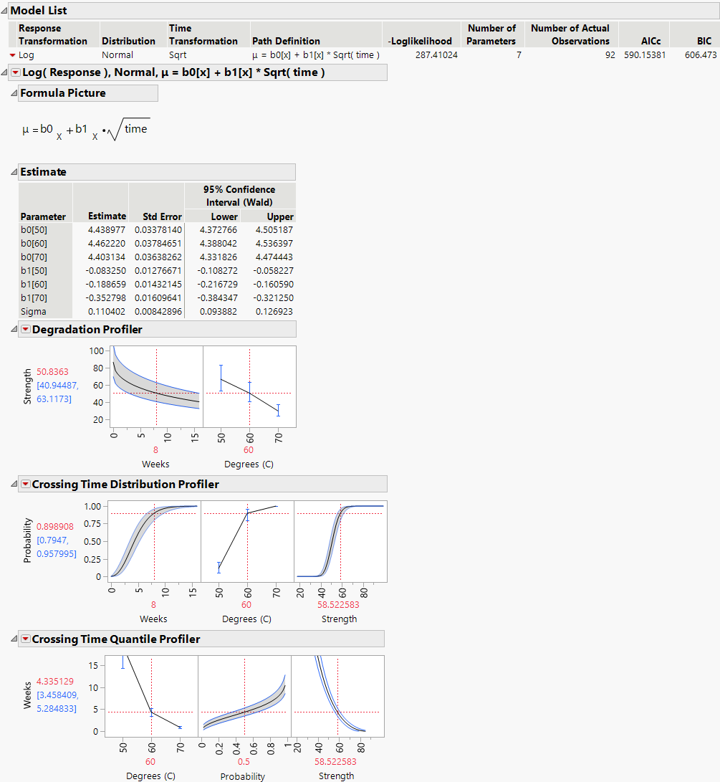Edit the Degrees (C) value 60

coord(248,450)
